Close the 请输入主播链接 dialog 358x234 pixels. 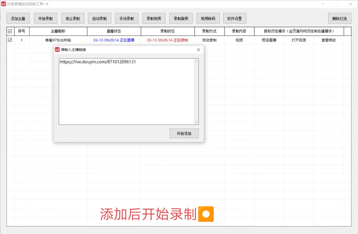tap(199, 50)
